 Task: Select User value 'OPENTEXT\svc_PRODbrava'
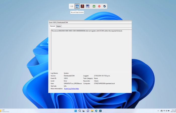[73, 83]
